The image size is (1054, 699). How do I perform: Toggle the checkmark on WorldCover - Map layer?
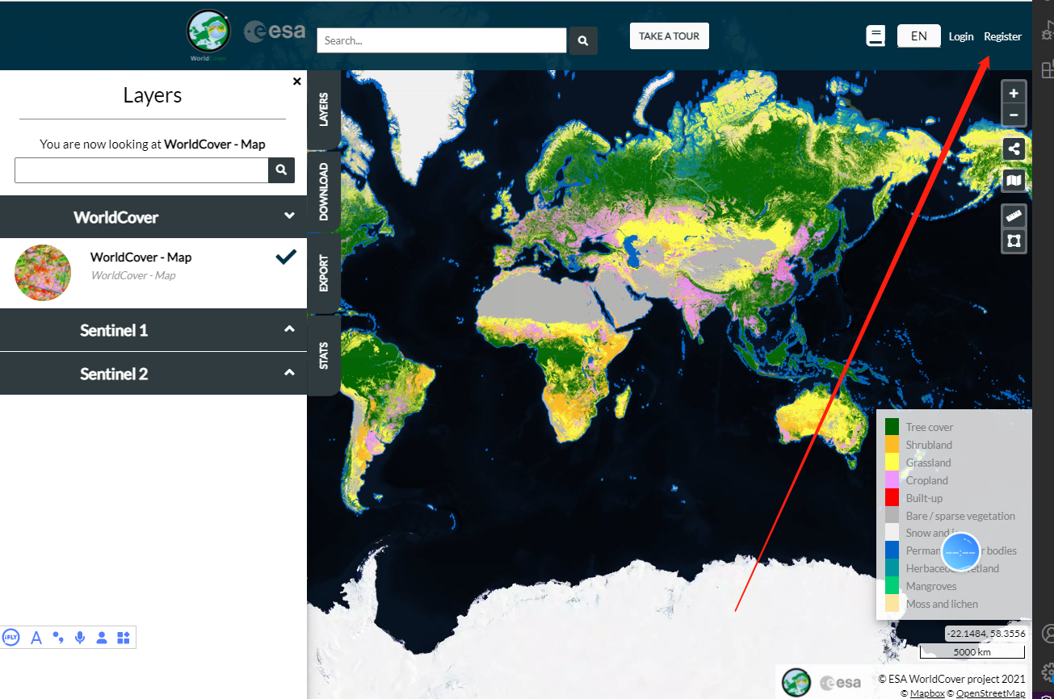[x=285, y=257]
